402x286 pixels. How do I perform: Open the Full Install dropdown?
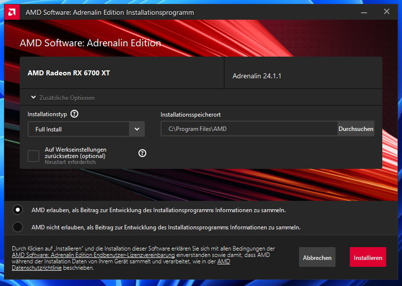point(86,129)
